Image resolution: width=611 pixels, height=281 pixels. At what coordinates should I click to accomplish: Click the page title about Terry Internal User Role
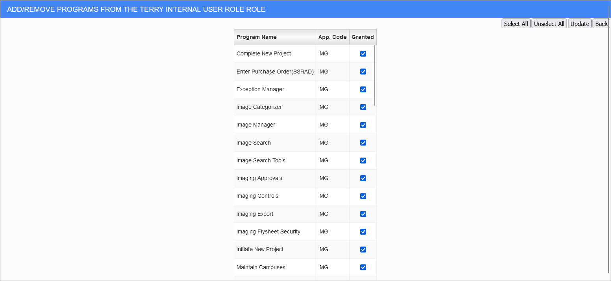[x=136, y=9]
